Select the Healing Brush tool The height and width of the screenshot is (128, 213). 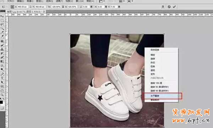[x=2, y=41]
